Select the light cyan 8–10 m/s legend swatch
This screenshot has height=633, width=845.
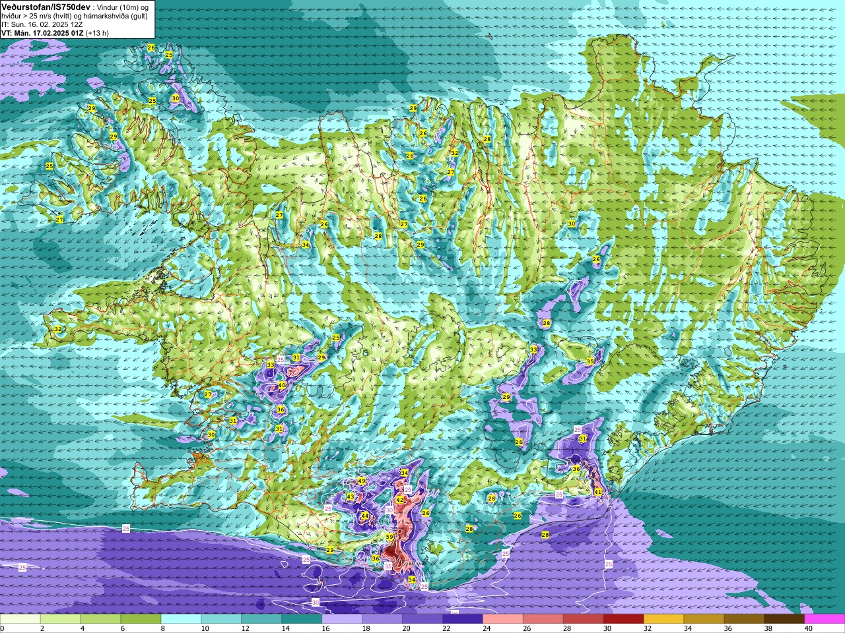pos(182,619)
